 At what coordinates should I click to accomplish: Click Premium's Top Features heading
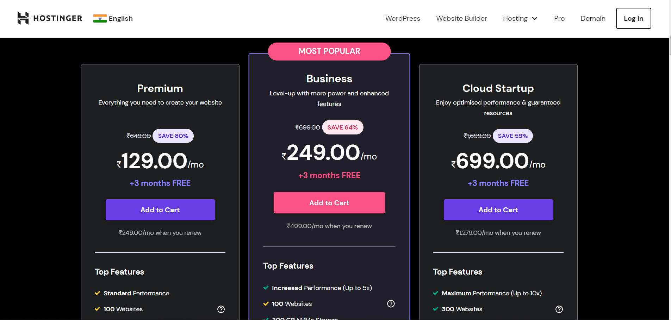[119, 272]
